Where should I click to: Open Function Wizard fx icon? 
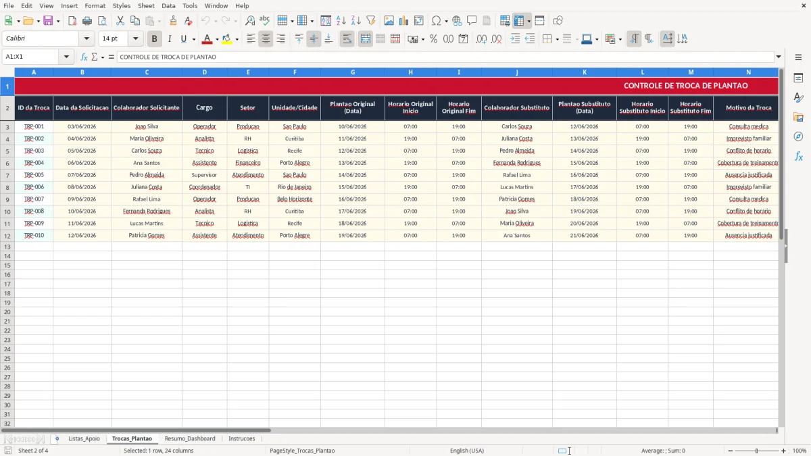coord(84,57)
